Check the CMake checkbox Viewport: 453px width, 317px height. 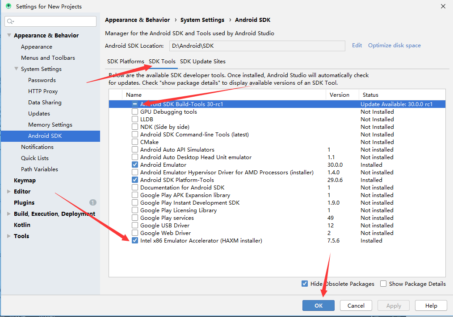tap(135, 142)
